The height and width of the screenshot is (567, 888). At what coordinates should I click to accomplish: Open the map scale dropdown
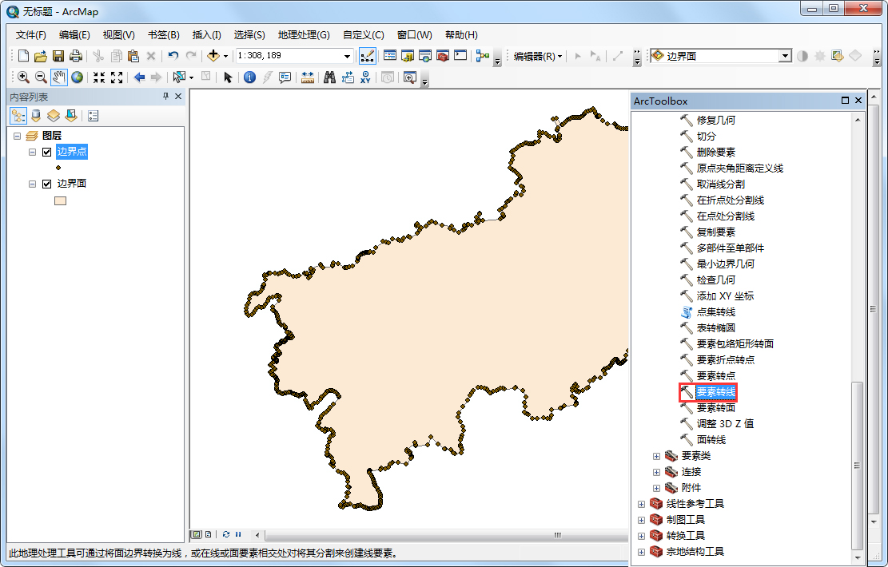pyautogui.click(x=345, y=56)
